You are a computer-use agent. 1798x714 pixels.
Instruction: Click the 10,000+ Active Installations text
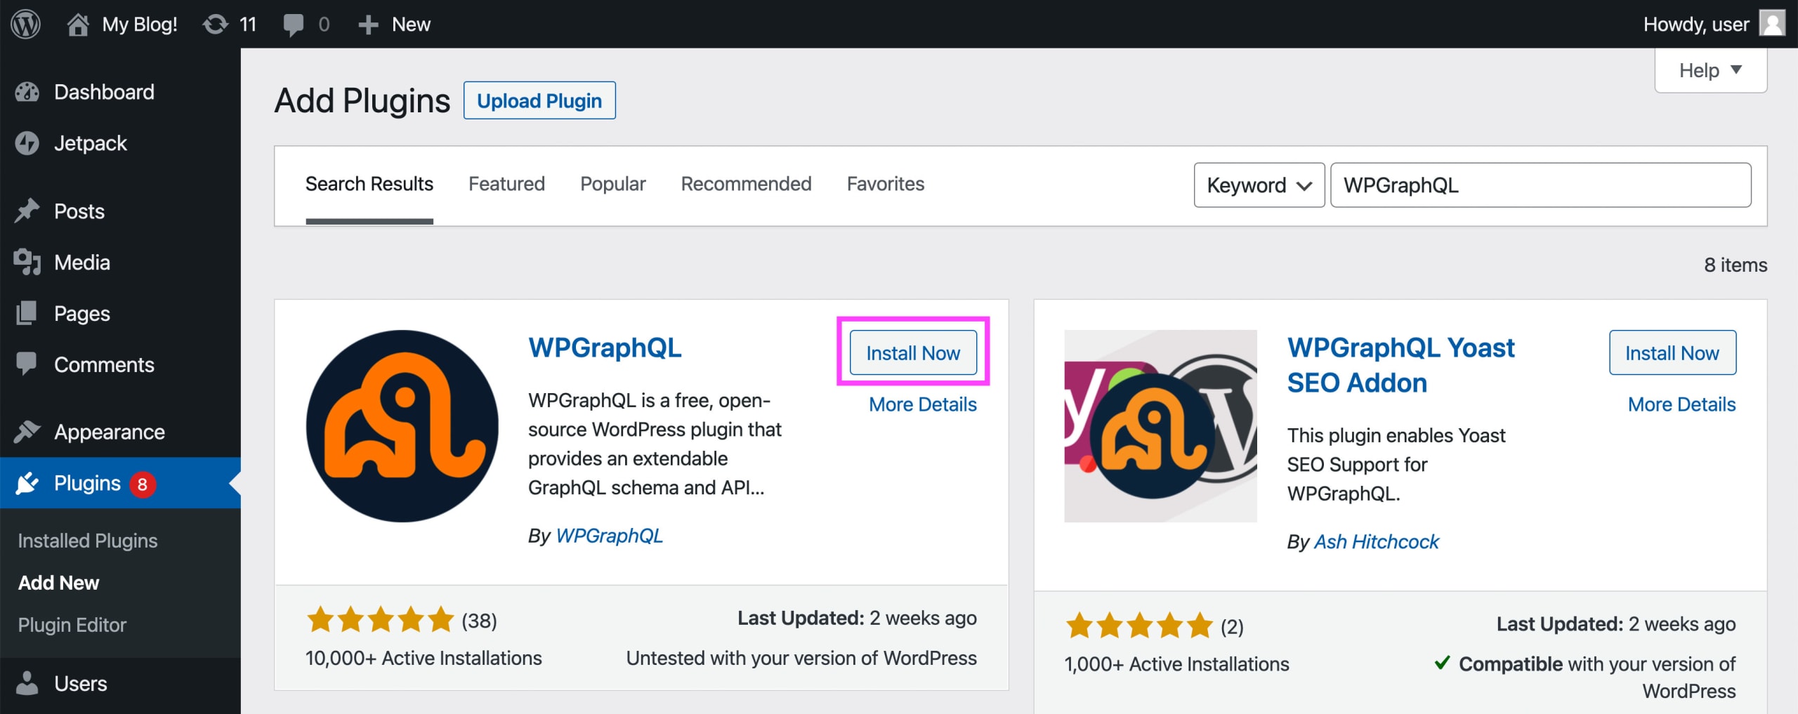[x=424, y=659]
